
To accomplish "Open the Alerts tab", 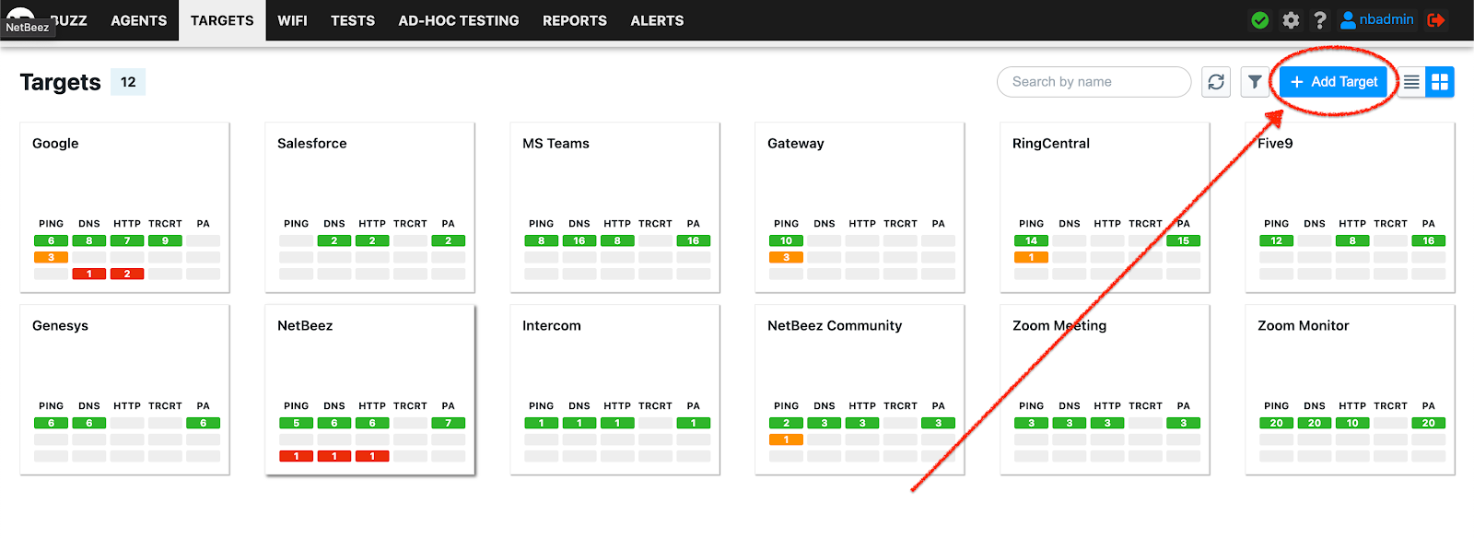I will click(x=657, y=20).
